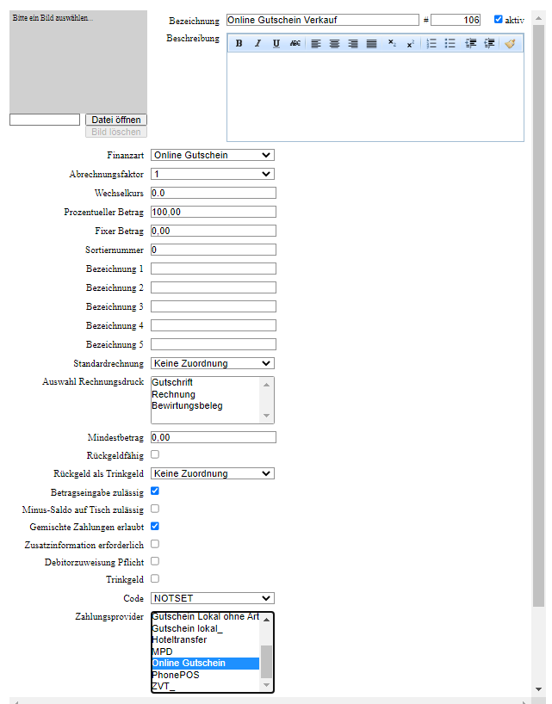Center description text
Screen dimensions: 552x704
click(x=335, y=44)
